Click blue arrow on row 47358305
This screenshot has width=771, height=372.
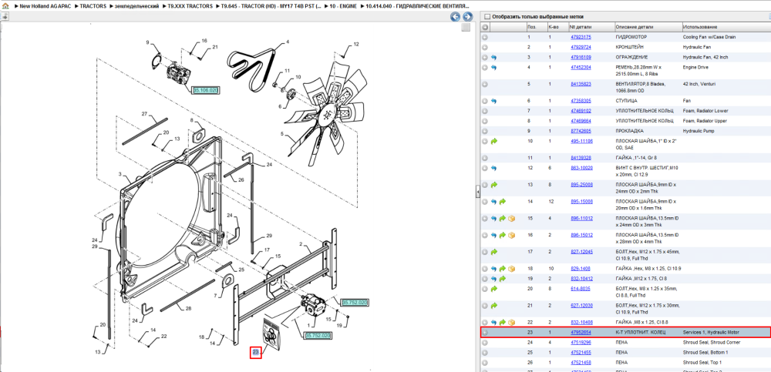click(493, 101)
